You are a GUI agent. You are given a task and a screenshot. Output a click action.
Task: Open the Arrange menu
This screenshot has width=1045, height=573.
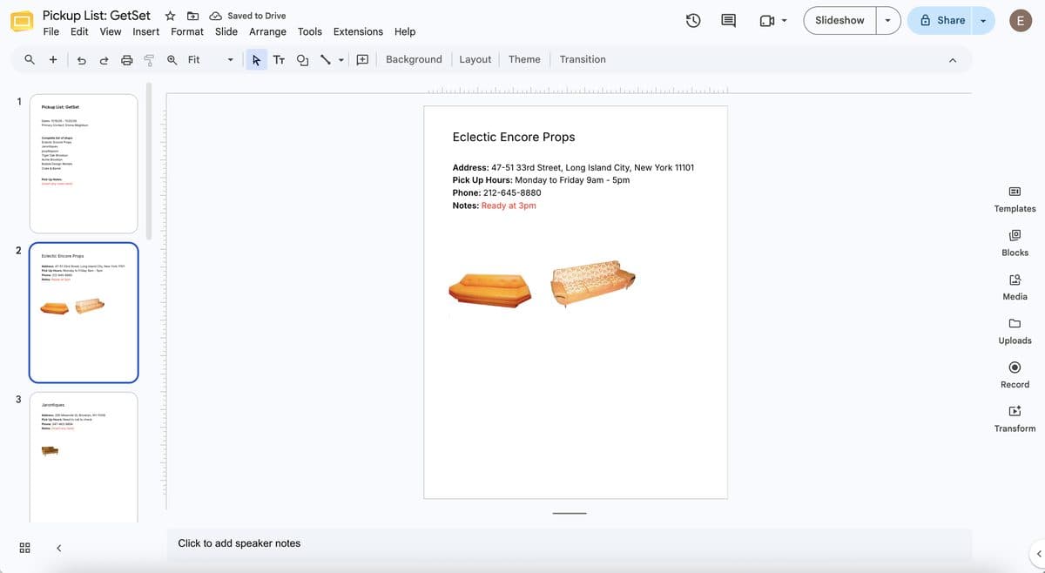[267, 31]
